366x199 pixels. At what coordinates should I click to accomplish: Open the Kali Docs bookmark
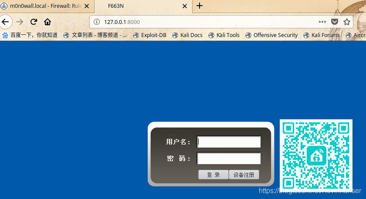(x=187, y=35)
